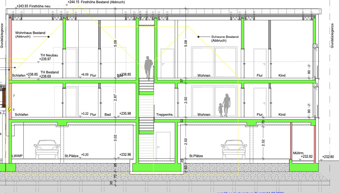Click the 'St.Plätze' label beside +0.20
The image size is (339, 193).
tap(72, 156)
